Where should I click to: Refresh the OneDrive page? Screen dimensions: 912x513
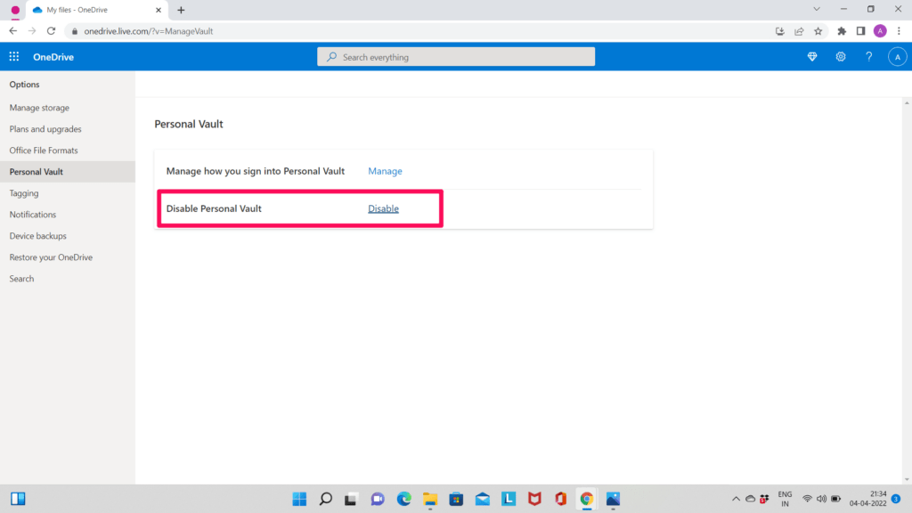(51, 29)
